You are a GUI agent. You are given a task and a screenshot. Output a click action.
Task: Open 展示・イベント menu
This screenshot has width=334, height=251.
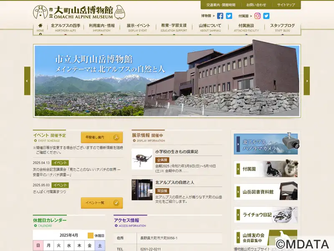[138, 28]
